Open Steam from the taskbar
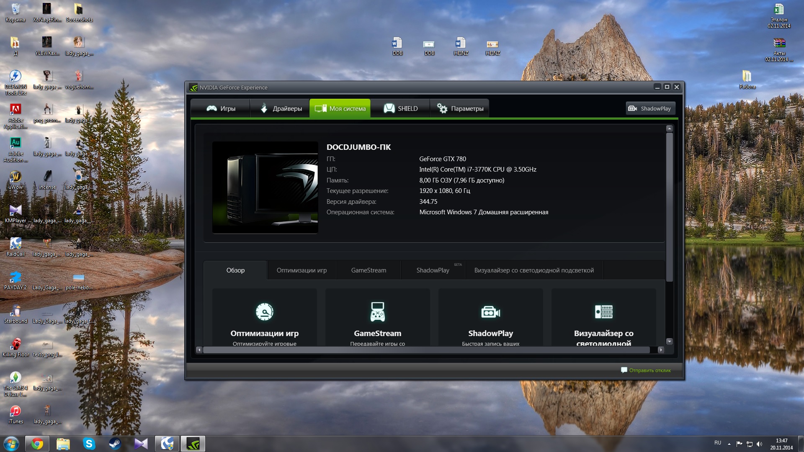Screen dimensions: 804x452 coord(115,444)
